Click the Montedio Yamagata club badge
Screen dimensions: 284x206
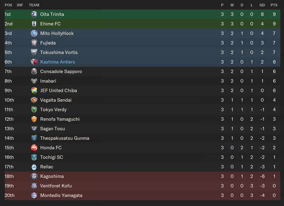click(34, 195)
